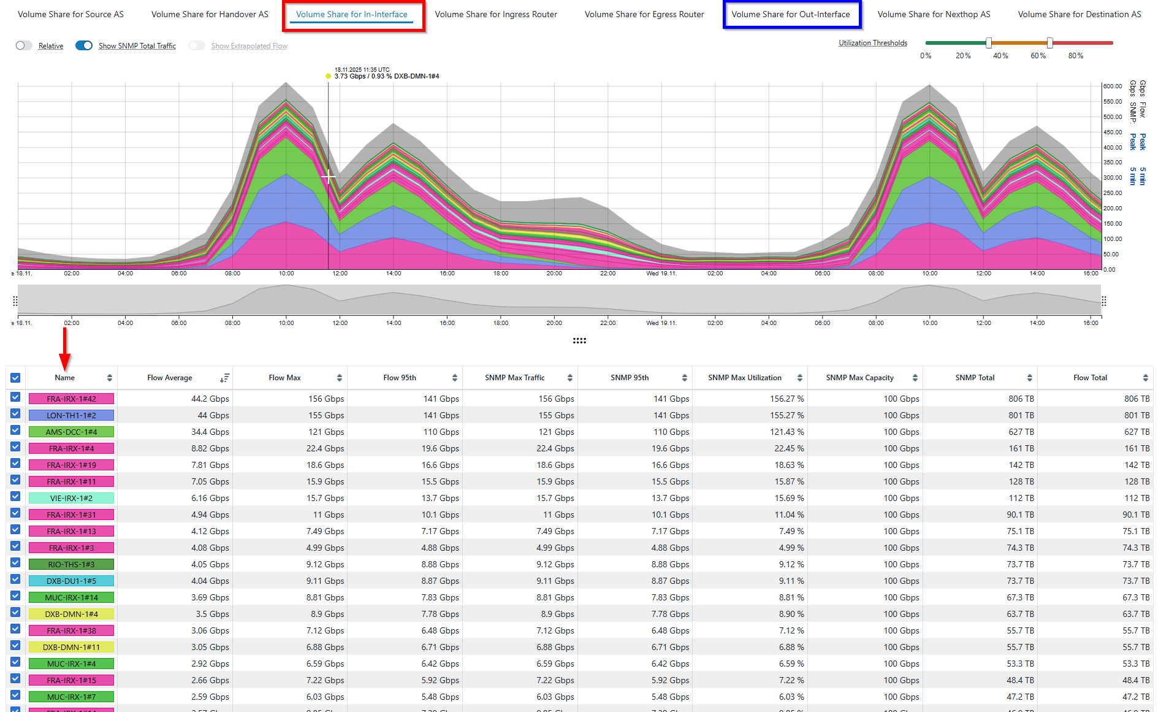Image resolution: width=1161 pixels, height=712 pixels.
Task: Click the drag-handle dots below the overview timeline
Action: 580,340
